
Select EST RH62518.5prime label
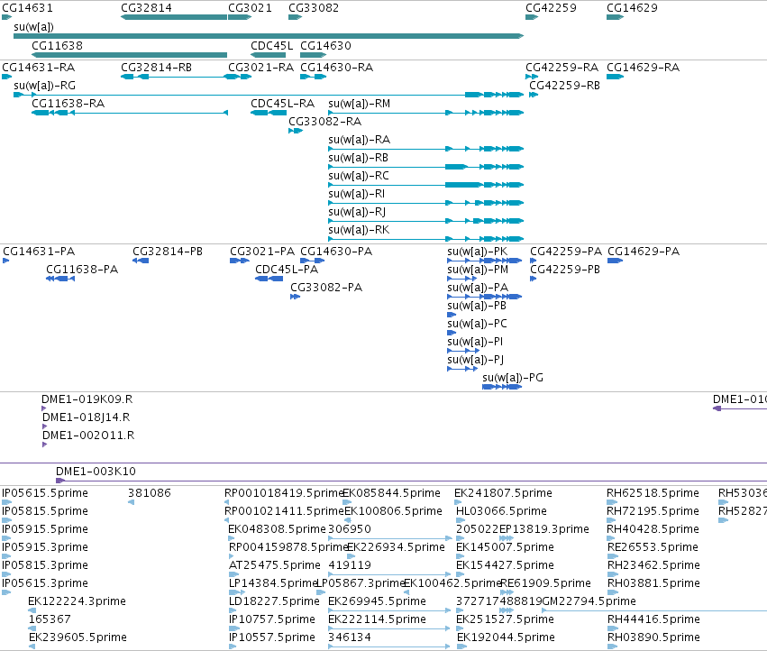[653, 493]
